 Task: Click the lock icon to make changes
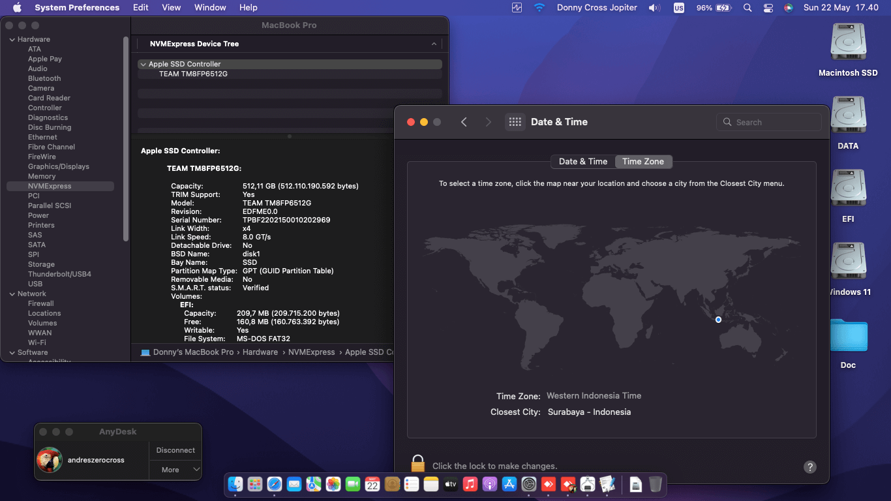418,464
